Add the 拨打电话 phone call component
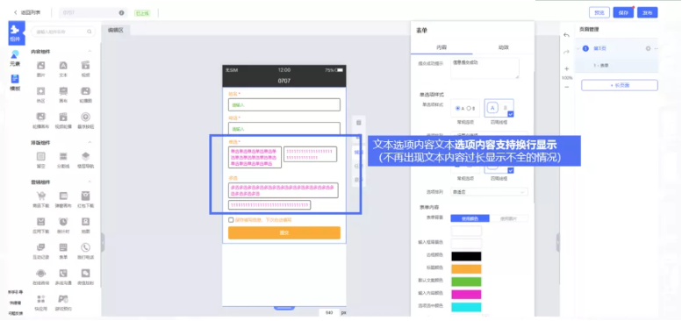The width and height of the screenshot is (682, 321). 86,251
